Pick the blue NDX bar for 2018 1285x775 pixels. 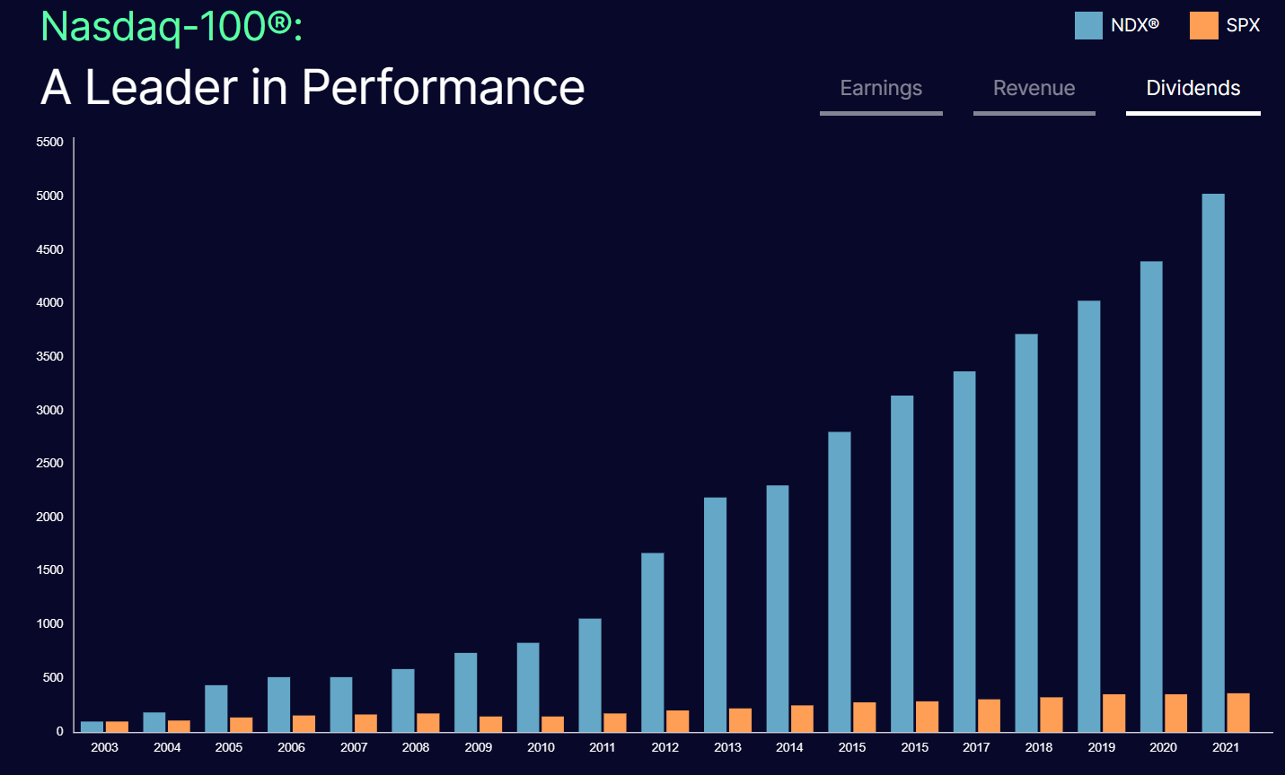coord(1026,533)
